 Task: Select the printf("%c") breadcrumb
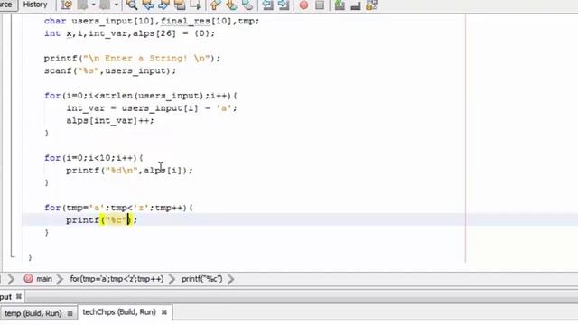[x=202, y=279]
